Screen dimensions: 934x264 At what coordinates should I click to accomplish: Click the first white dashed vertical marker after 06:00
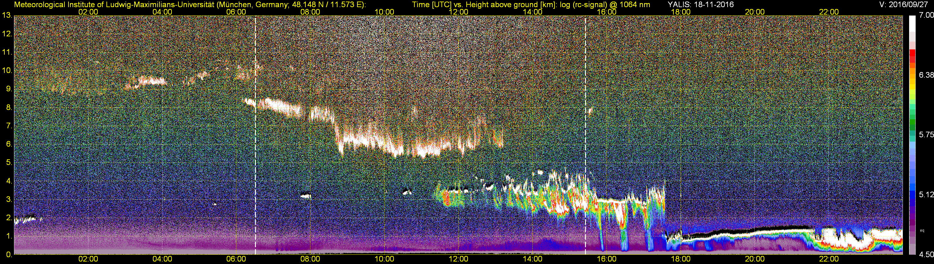256,135
